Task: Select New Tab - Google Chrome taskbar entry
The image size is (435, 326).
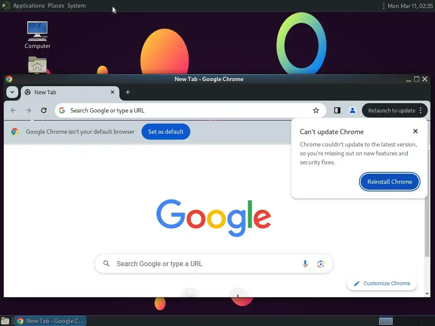Action: pos(50,321)
